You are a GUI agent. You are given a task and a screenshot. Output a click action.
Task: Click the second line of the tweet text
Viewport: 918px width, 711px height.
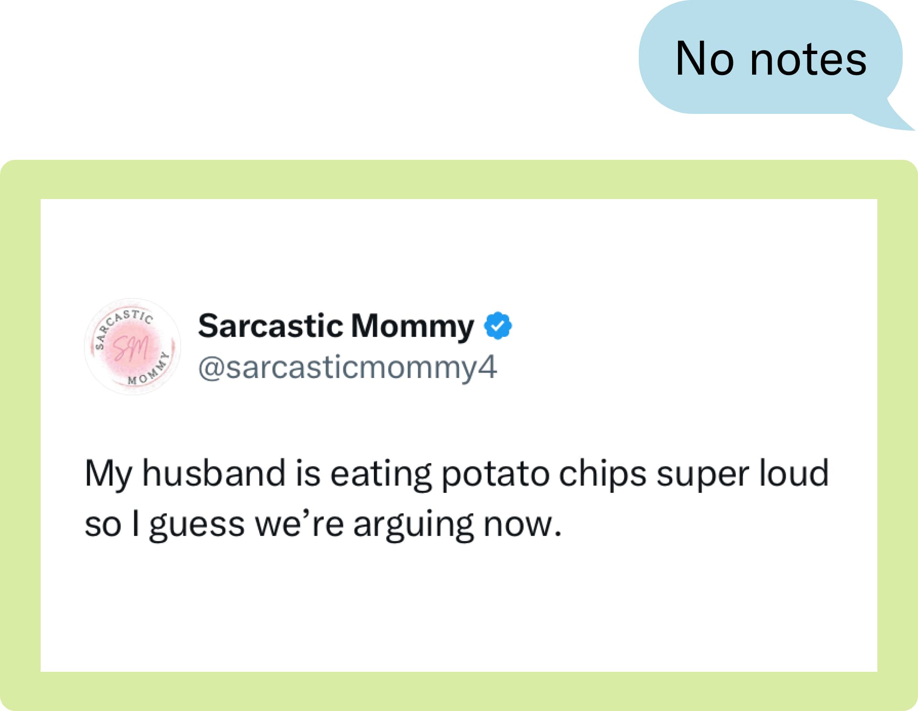point(323,524)
